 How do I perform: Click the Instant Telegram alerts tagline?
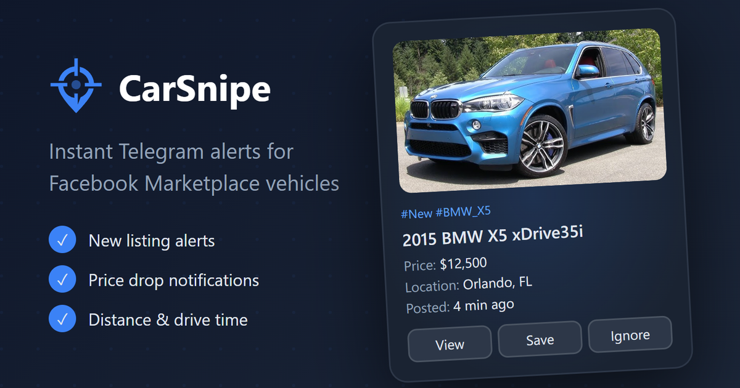pyautogui.click(x=171, y=152)
